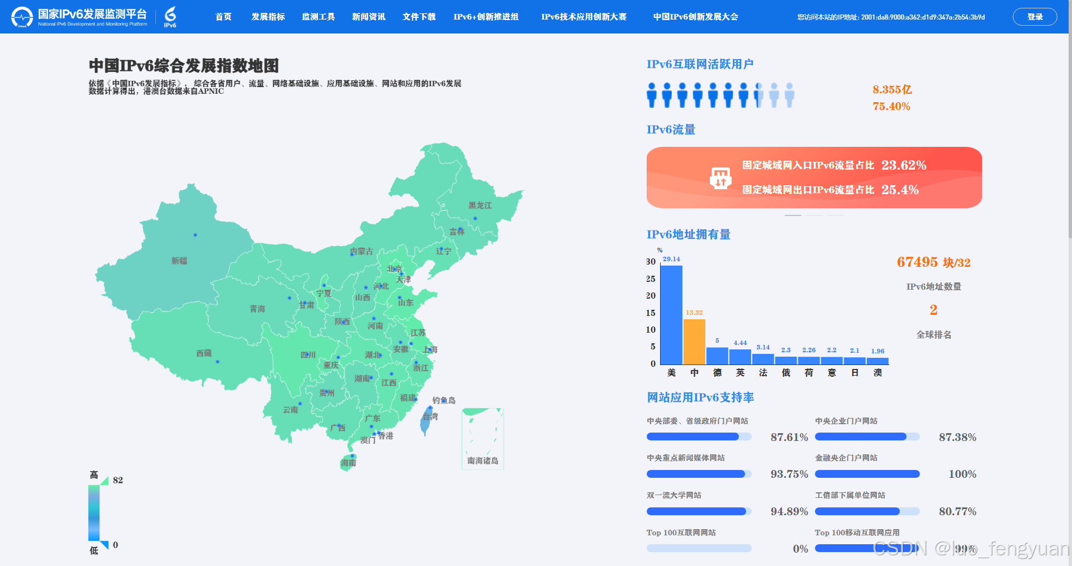Open 中国IPv6创新发展大会 page
The height and width of the screenshot is (566, 1072).
coord(696,17)
